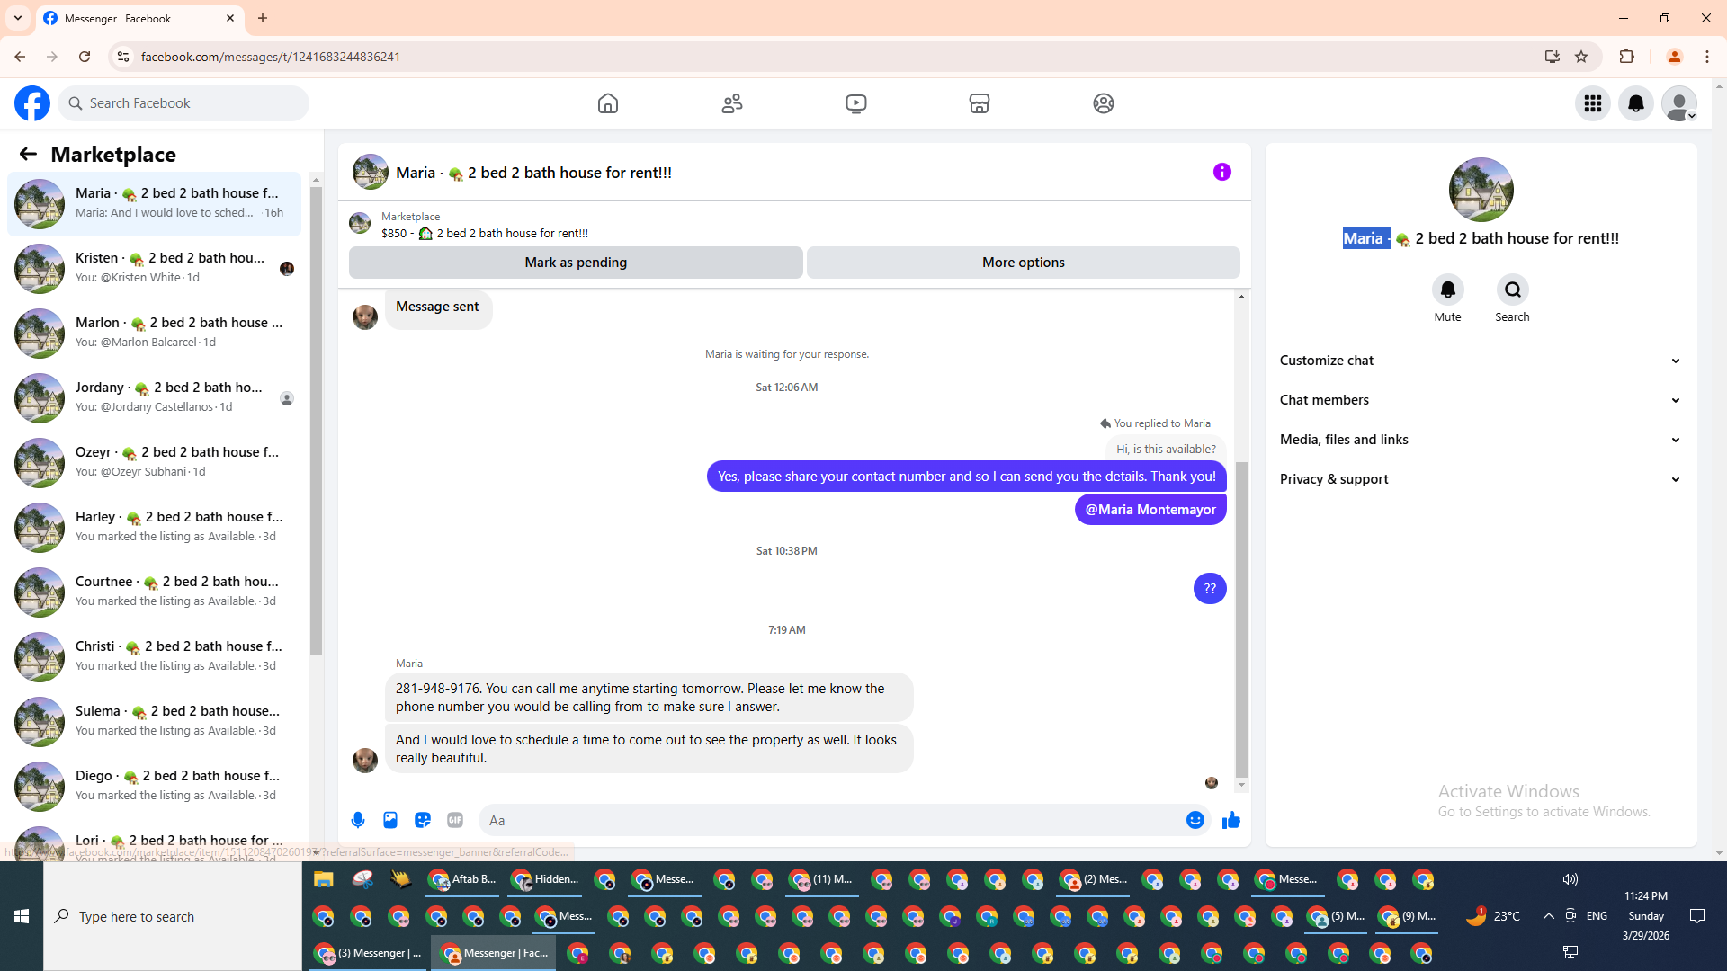Open the notifications bell in Facebook header
Screen dimensions: 1727x971
point(1636,103)
